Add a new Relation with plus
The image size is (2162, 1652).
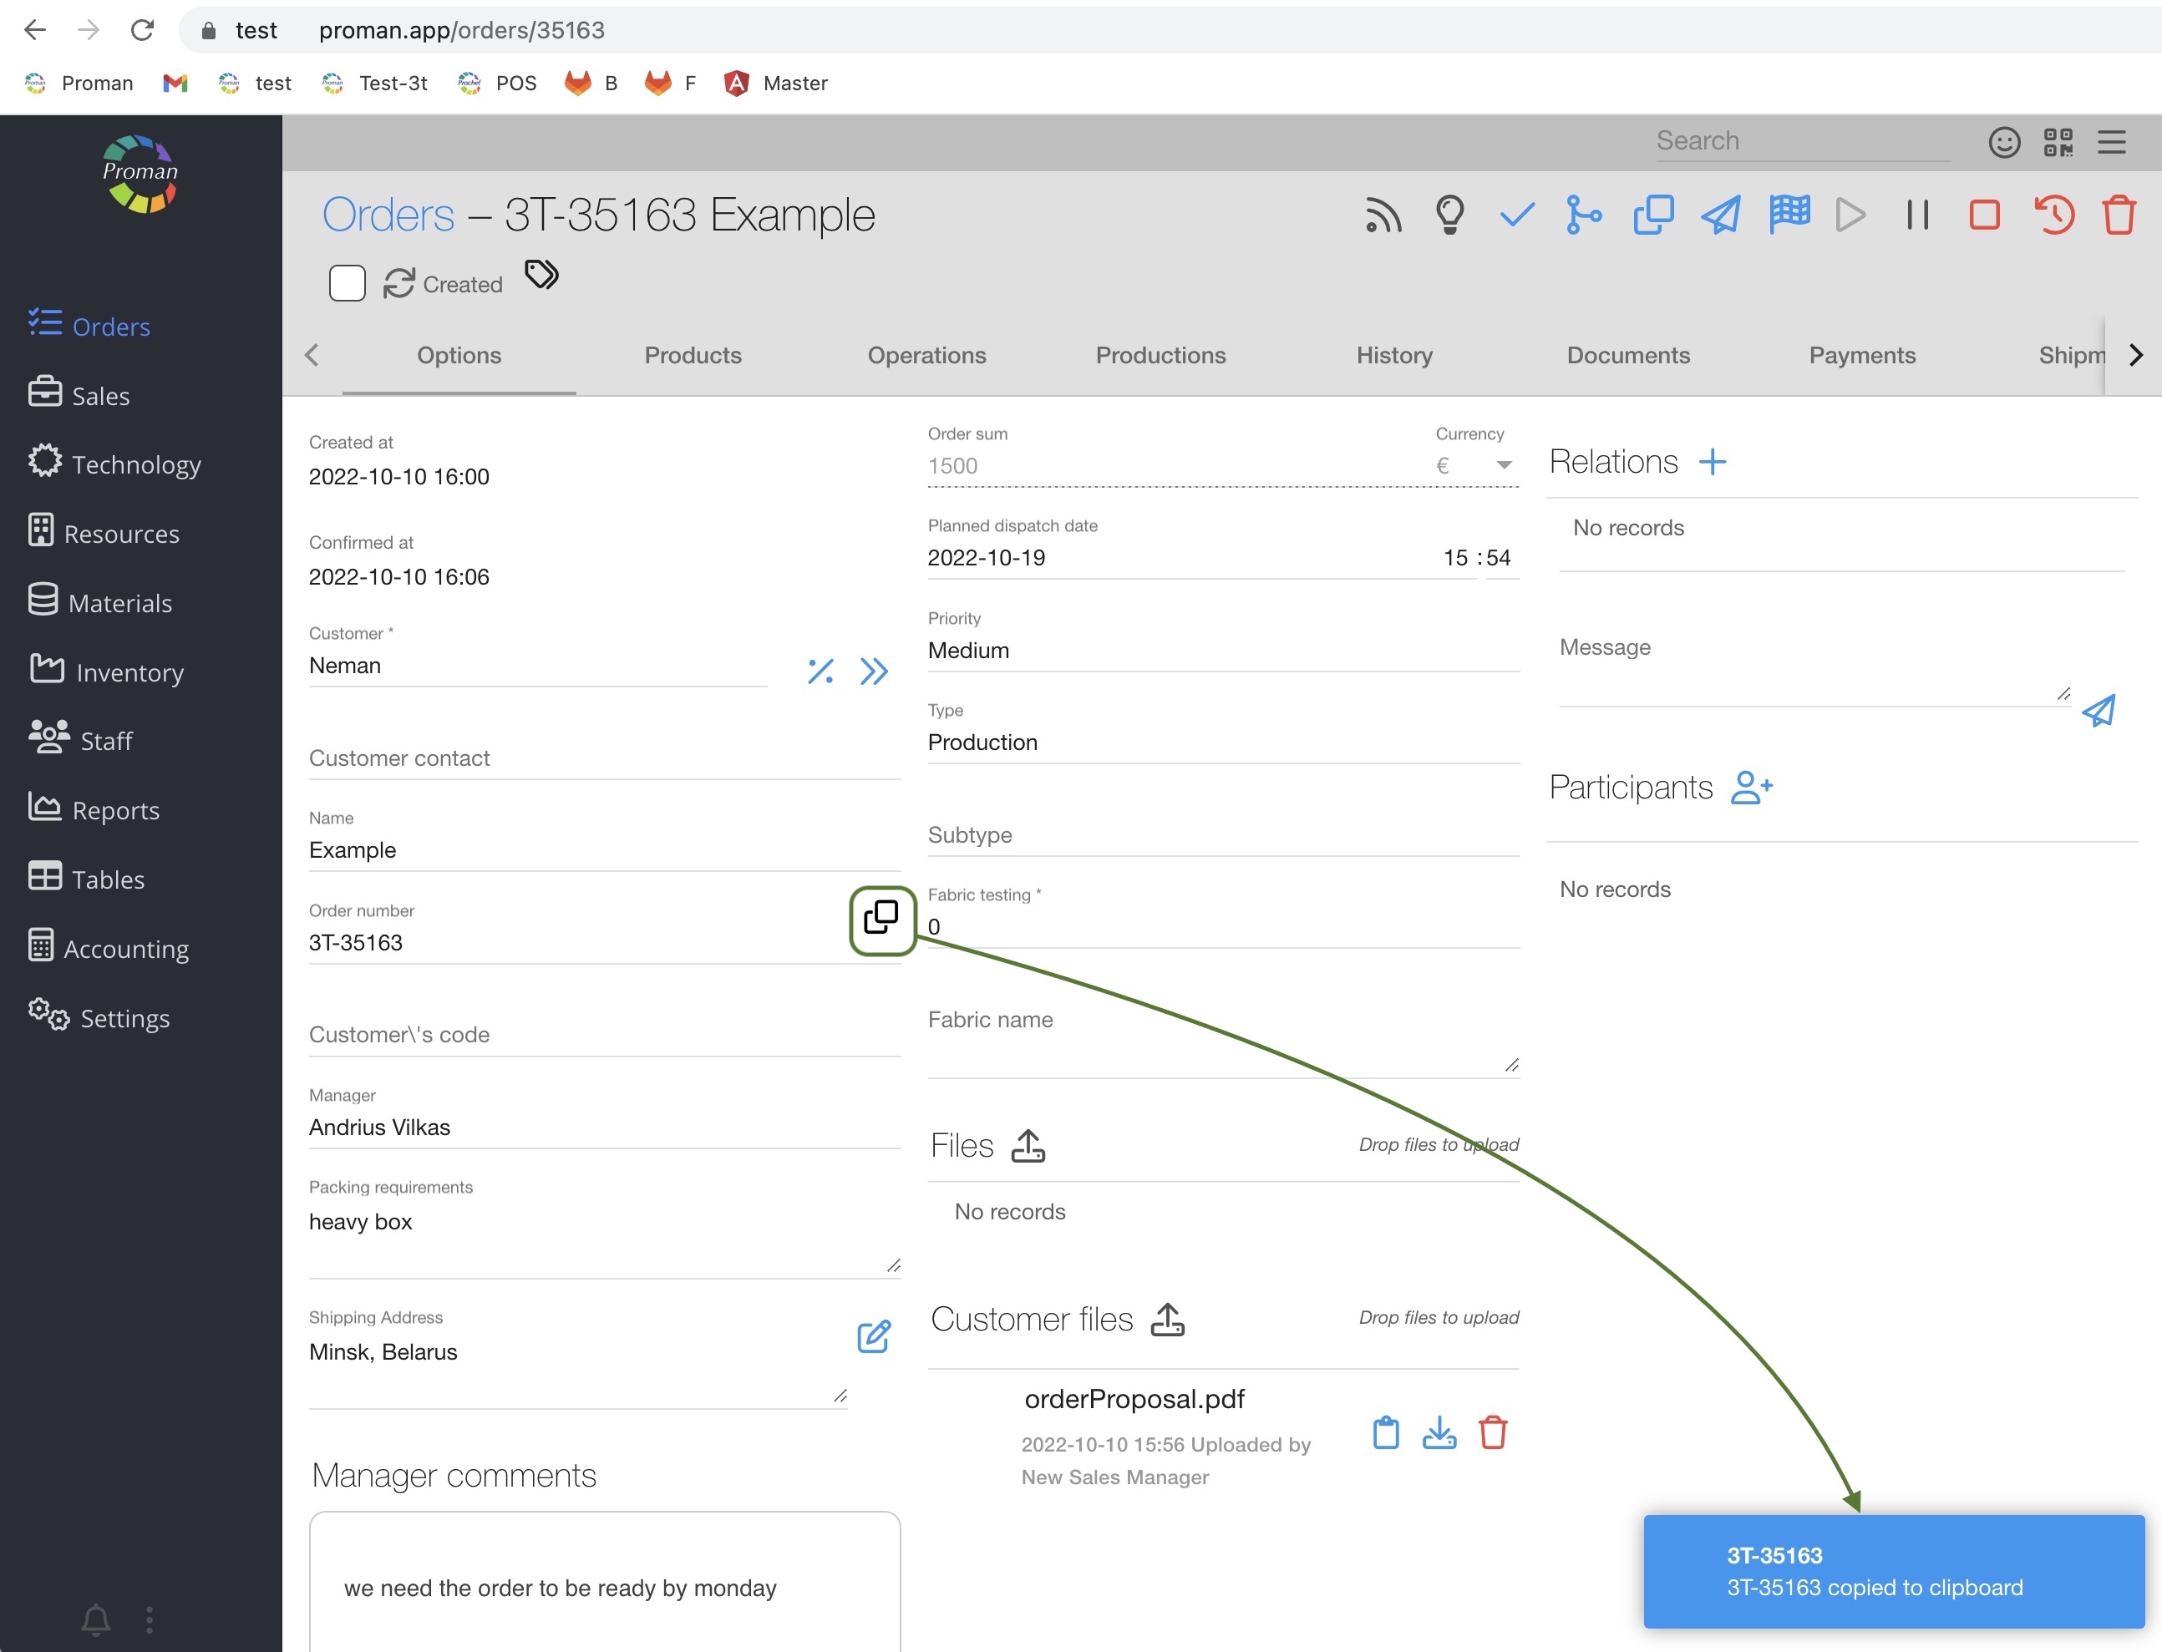(x=1713, y=462)
